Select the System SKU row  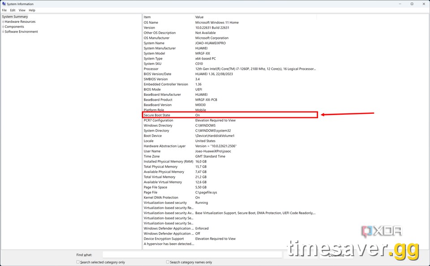click(x=229, y=64)
